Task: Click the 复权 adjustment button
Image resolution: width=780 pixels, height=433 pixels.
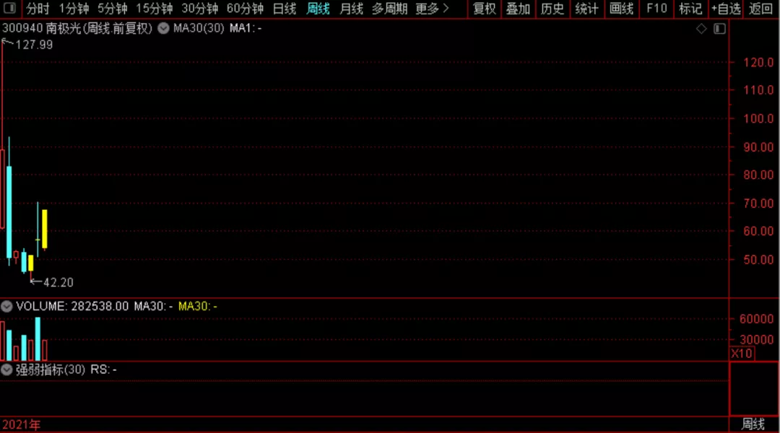Action: click(484, 9)
